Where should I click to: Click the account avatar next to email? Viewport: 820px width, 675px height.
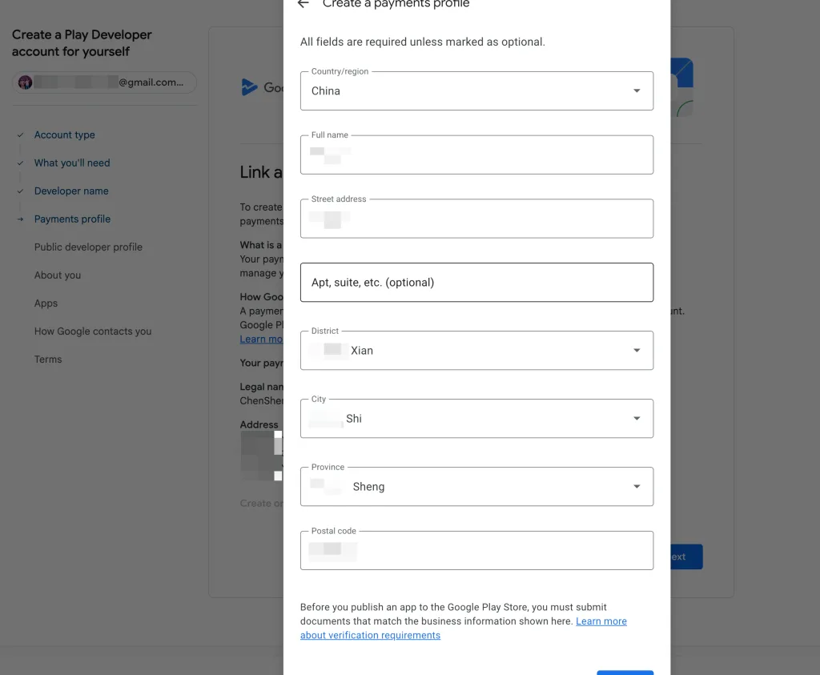25,82
